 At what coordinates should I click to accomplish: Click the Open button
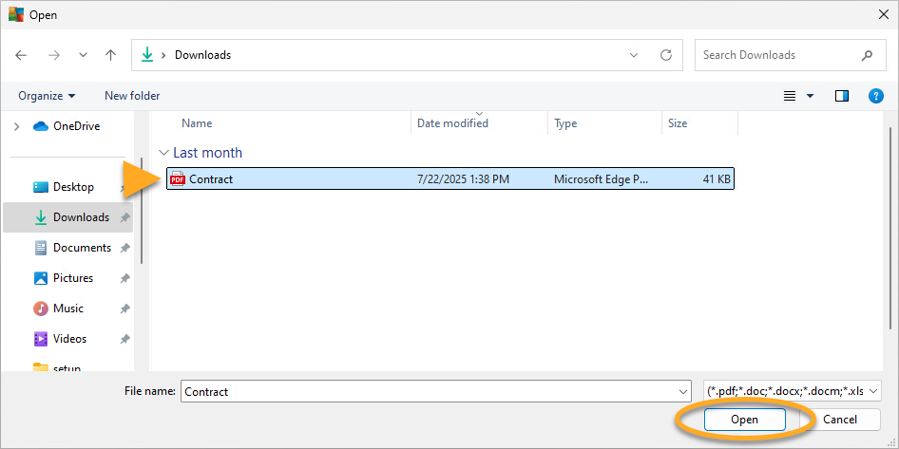(744, 420)
